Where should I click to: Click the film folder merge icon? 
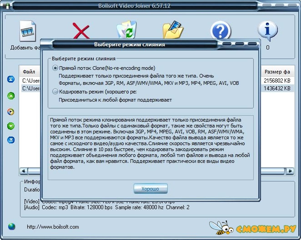tap(173, 29)
